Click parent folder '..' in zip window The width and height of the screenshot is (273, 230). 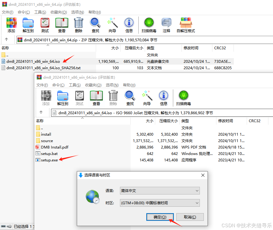[5, 55]
